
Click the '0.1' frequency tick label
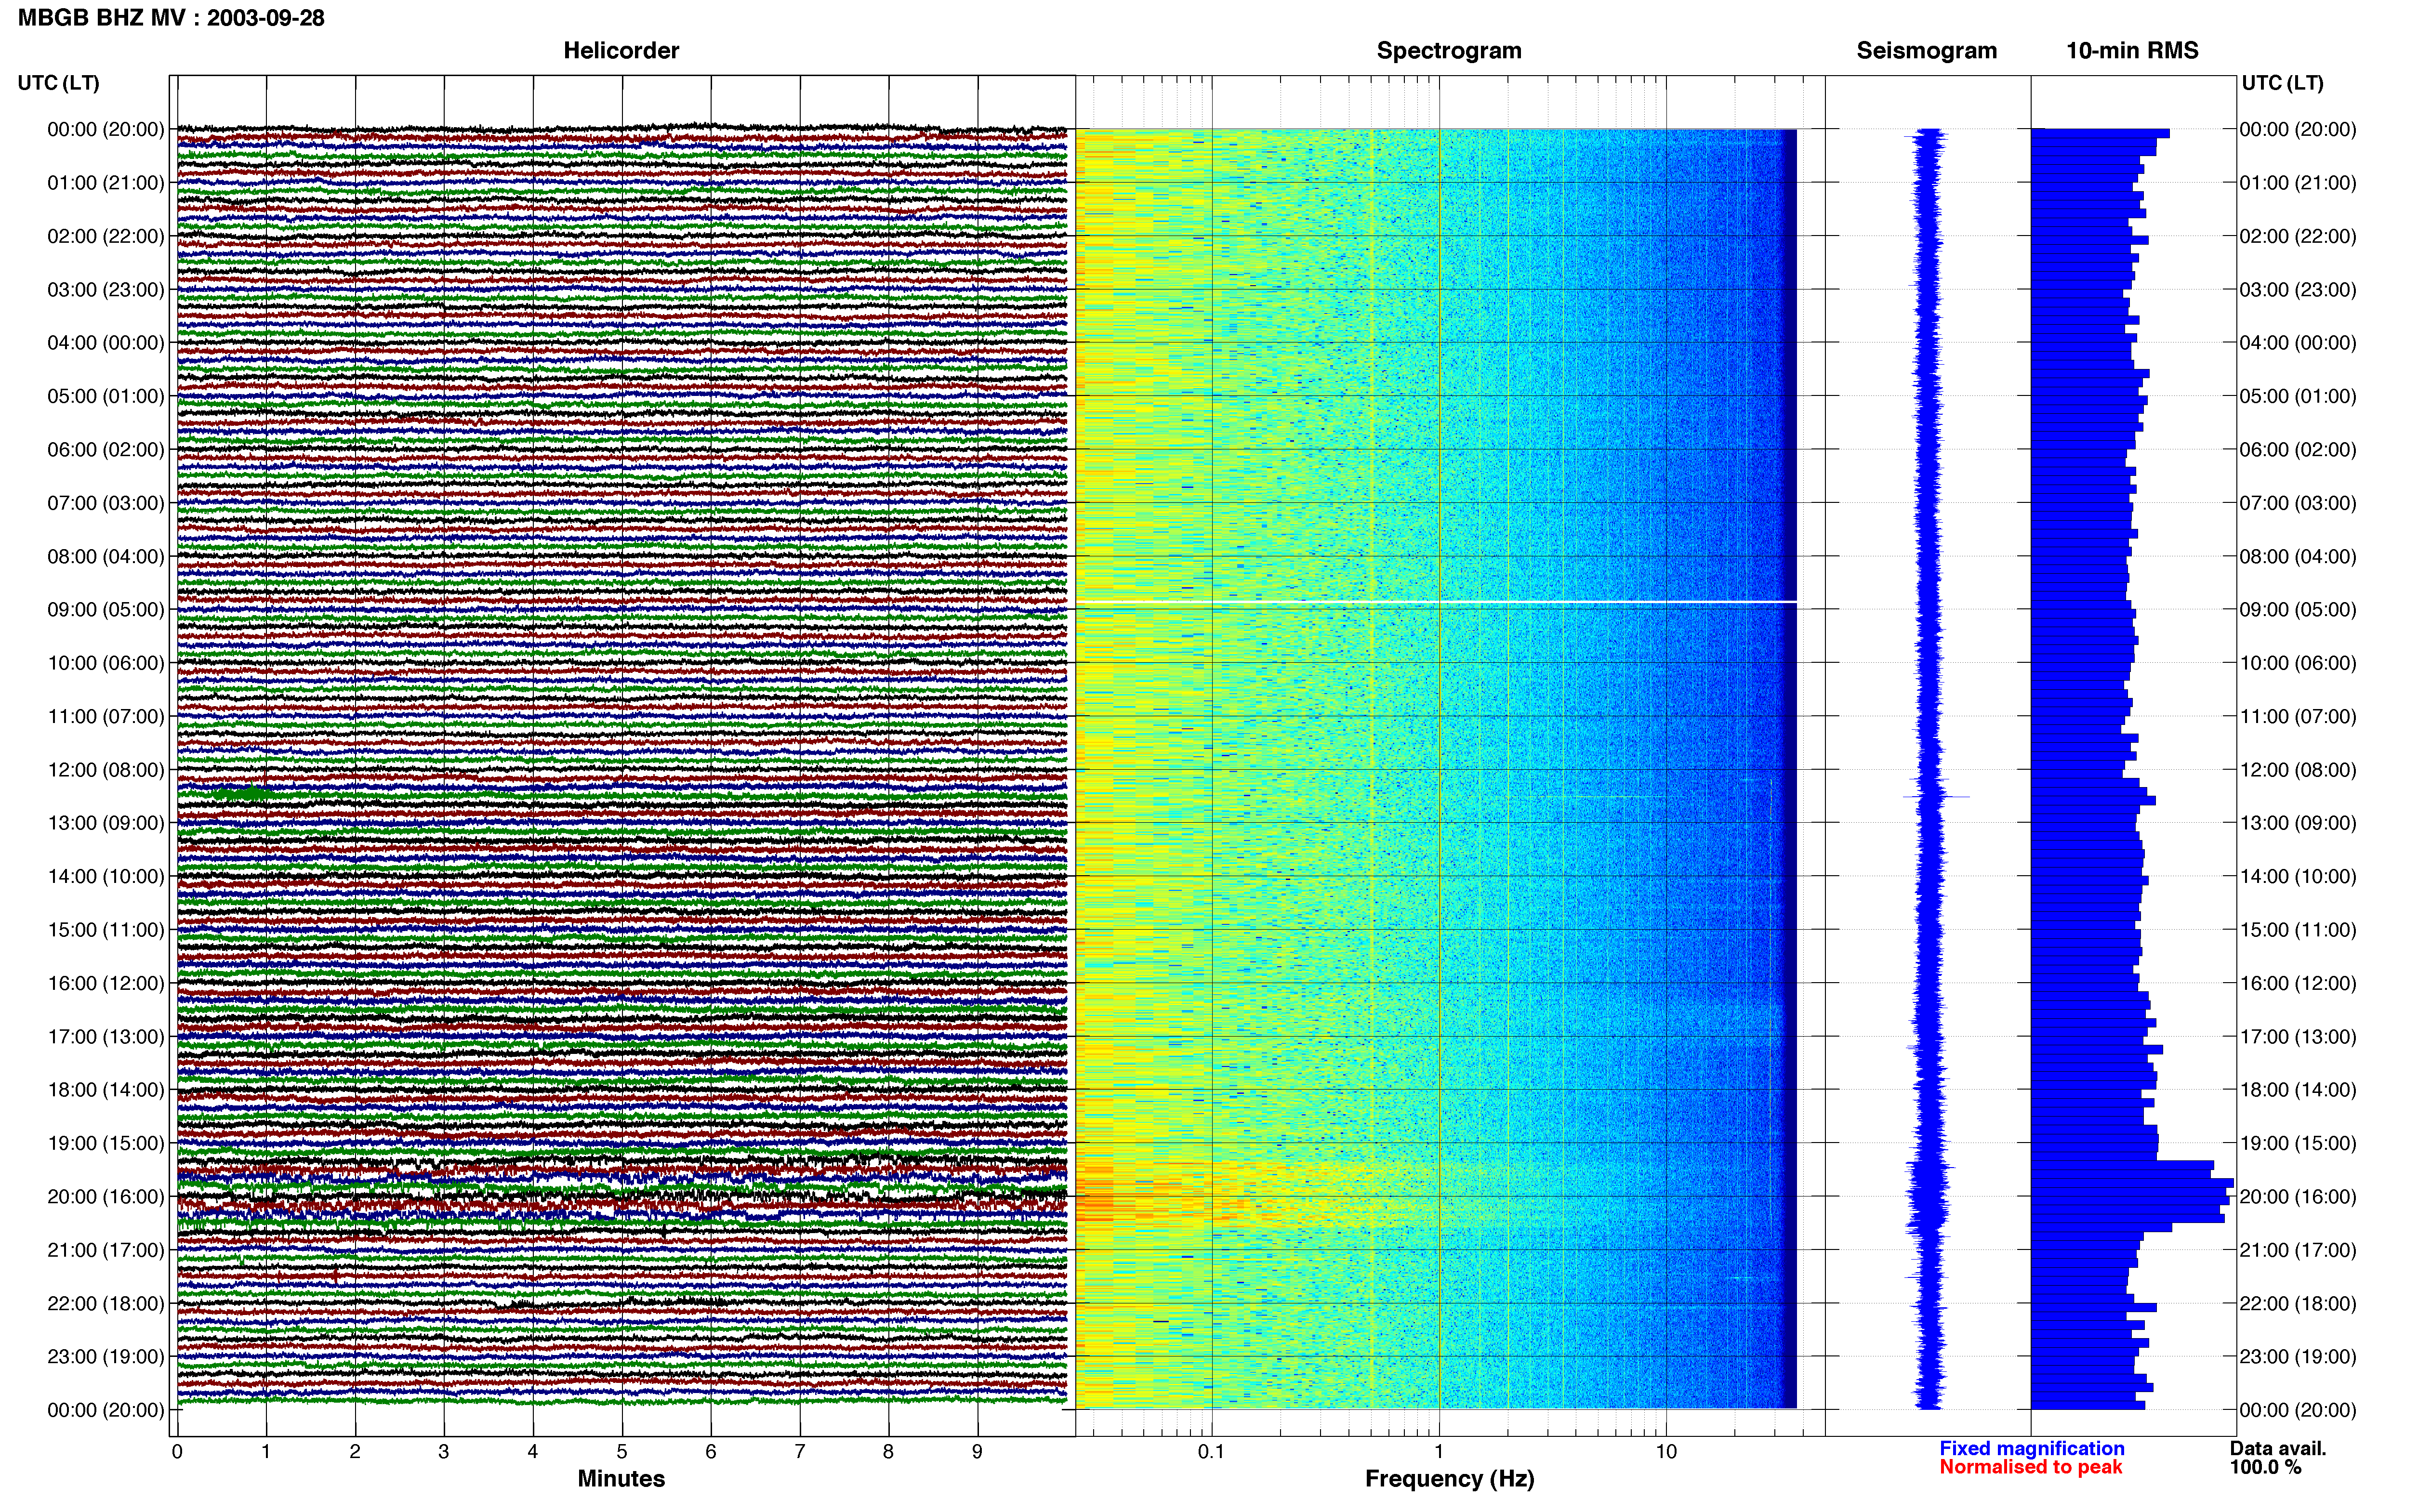(x=1211, y=1451)
